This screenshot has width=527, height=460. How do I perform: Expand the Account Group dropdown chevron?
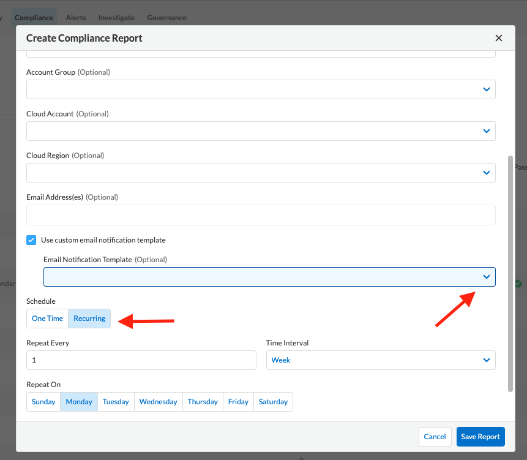pyautogui.click(x=486, y=89)
